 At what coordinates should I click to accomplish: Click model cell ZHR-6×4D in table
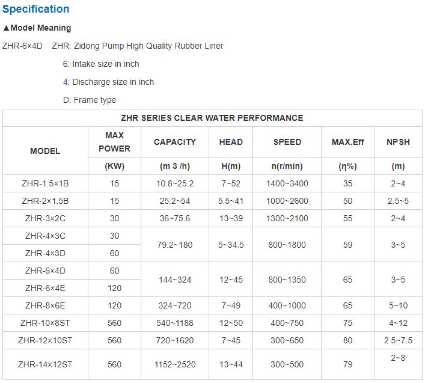tap(45, 271)
